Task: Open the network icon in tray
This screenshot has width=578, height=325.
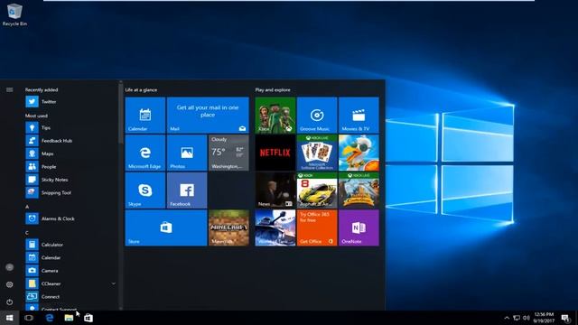Action: tap(517, 318)
